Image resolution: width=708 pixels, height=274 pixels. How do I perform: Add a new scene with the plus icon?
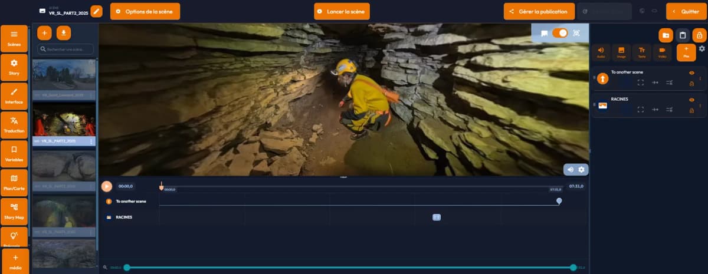[45, 33]
